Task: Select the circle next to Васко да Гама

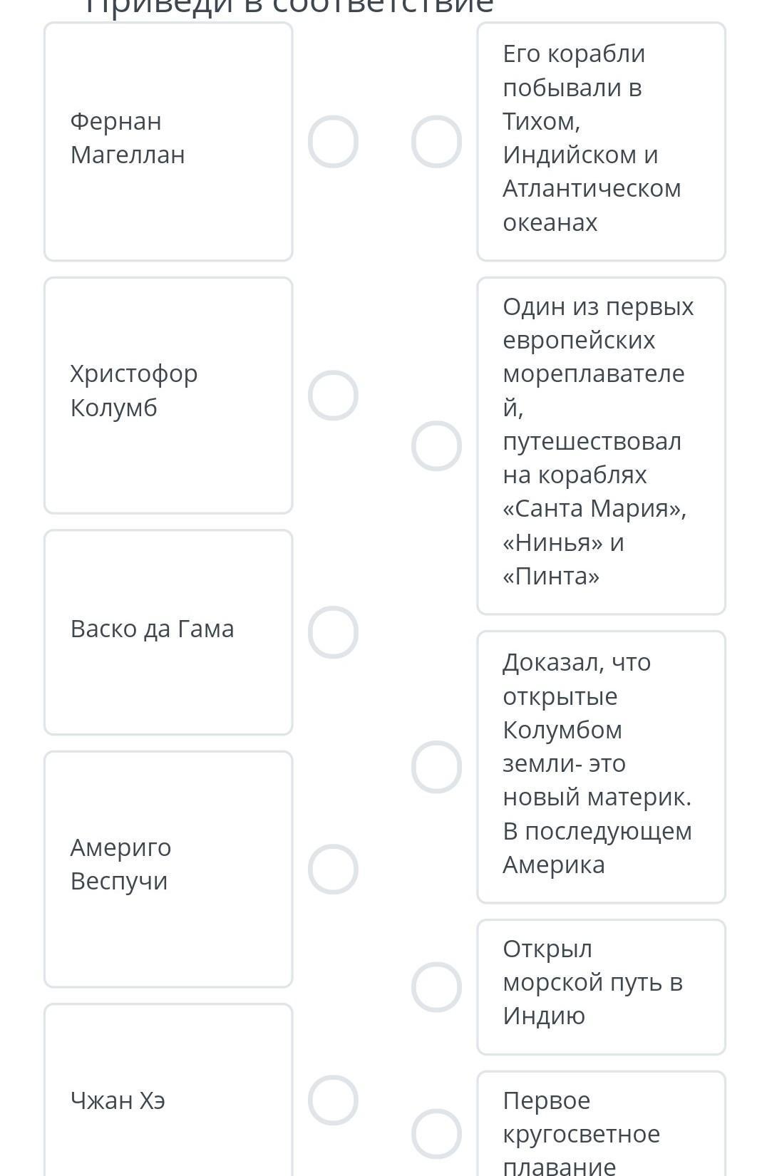Action: coord(333,631)
